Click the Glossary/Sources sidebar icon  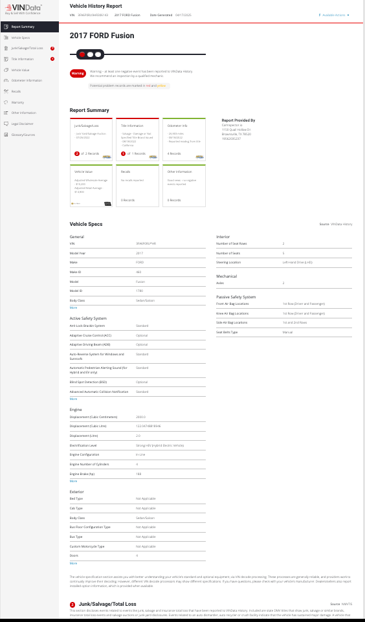pos(6,135)
